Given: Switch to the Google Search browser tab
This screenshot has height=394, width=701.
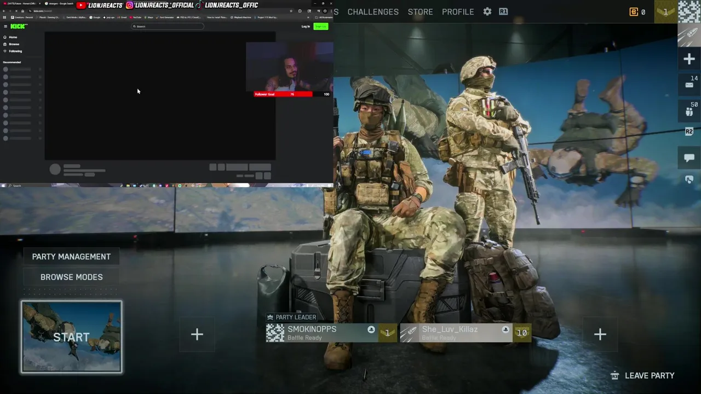Looking at the screenshot, I should [59, 4].
